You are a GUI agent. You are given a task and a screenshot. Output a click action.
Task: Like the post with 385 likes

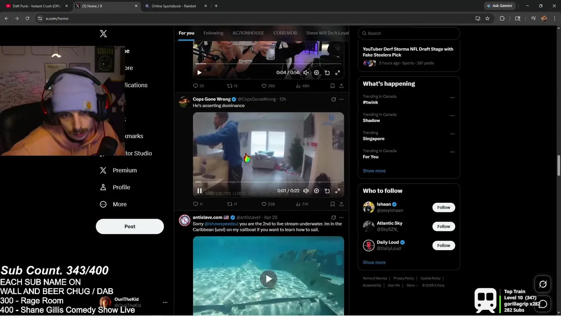(x=268, y=86)
